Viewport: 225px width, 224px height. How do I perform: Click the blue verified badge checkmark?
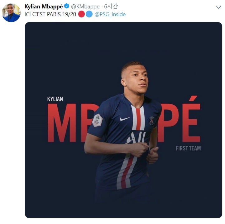click(x=67, y=6)
